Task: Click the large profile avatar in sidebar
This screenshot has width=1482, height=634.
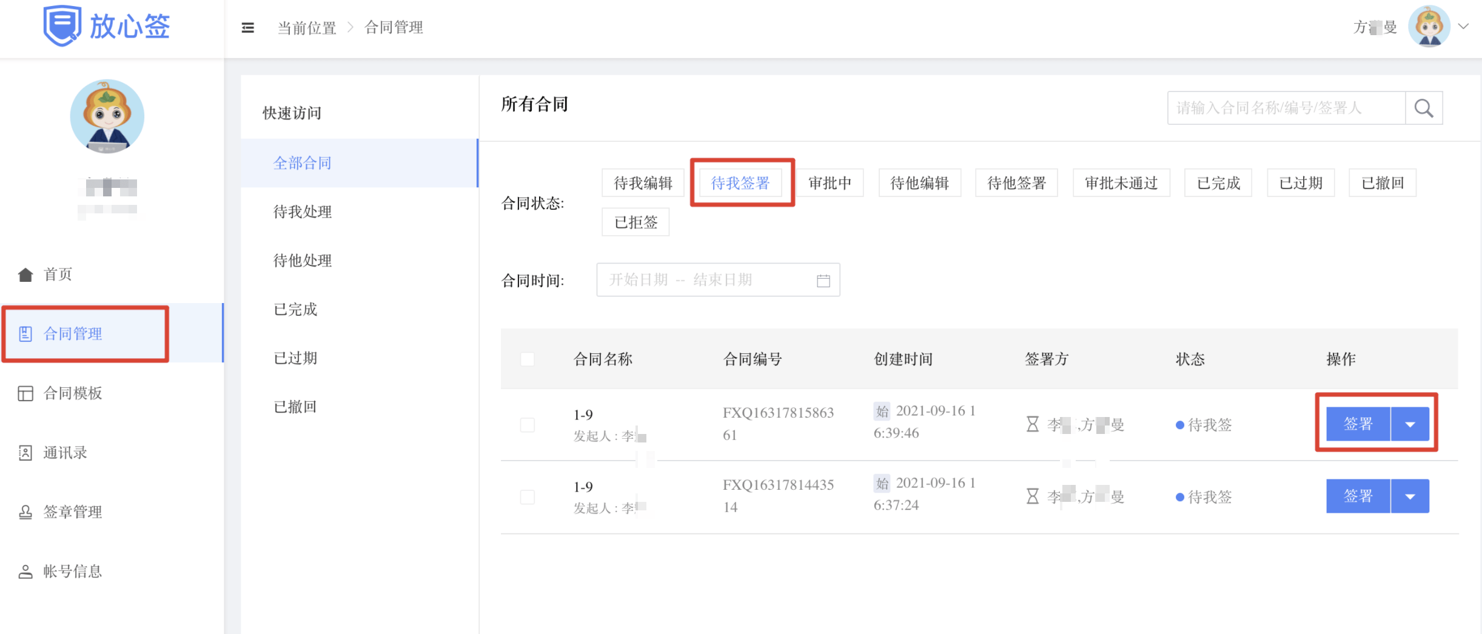Action: tap(107, 116)
